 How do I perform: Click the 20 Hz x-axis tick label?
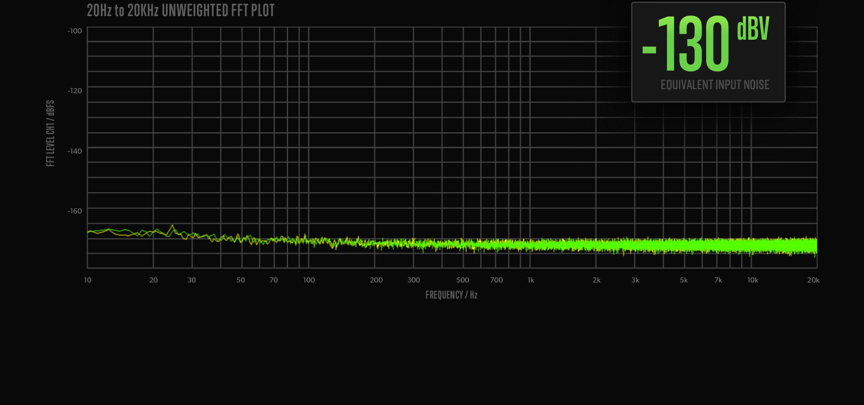point(153,280)
